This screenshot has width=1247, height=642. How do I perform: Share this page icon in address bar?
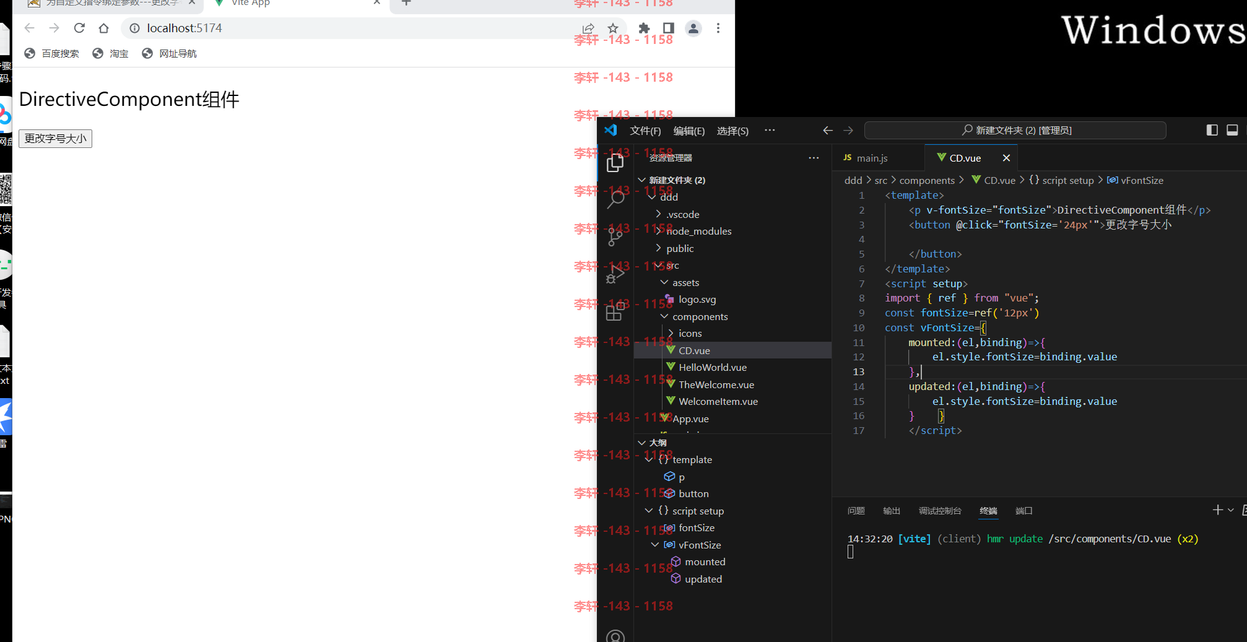588,28
